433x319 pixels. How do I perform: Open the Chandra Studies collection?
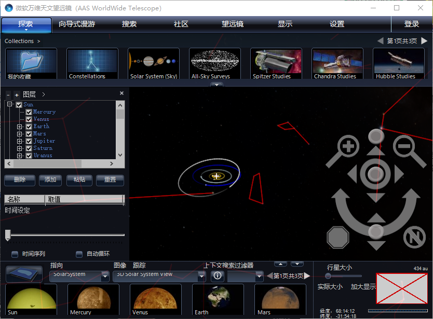[x=337, y=64]
